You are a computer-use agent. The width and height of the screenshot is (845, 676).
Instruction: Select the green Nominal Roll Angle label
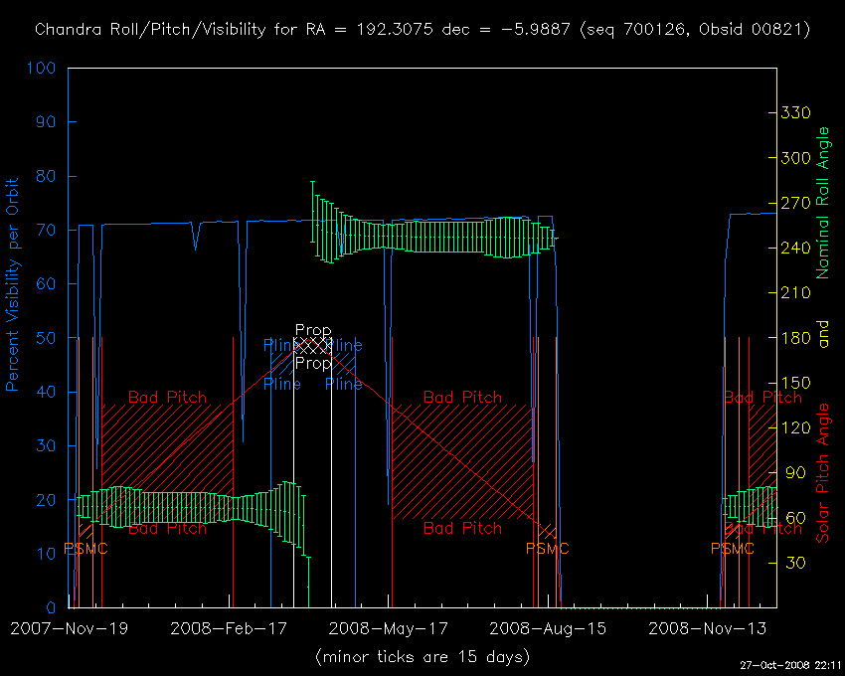coord(823,202)
